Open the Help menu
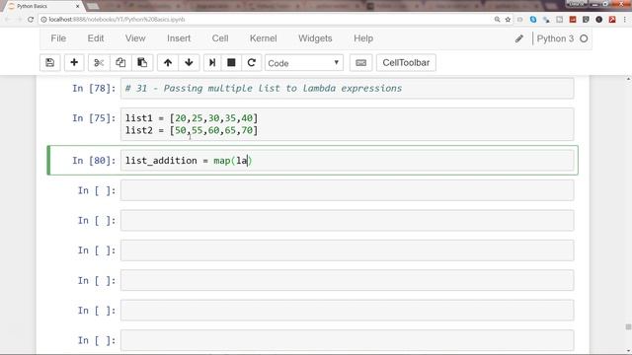This screenshot has width=632, height=355. click(363, 38)
